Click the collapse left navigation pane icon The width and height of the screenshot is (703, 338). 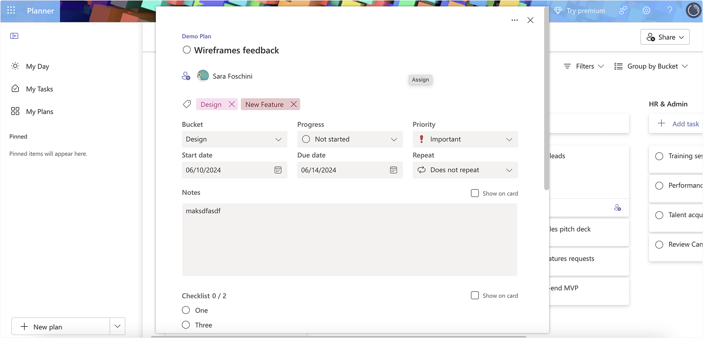14,35
